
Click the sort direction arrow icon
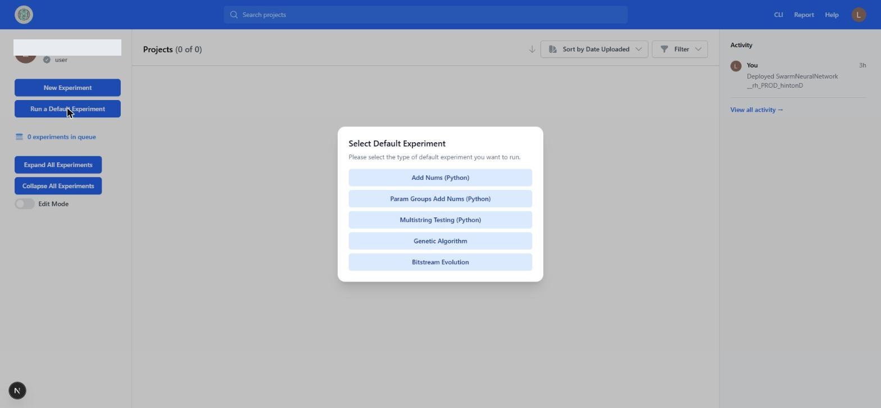532,49
